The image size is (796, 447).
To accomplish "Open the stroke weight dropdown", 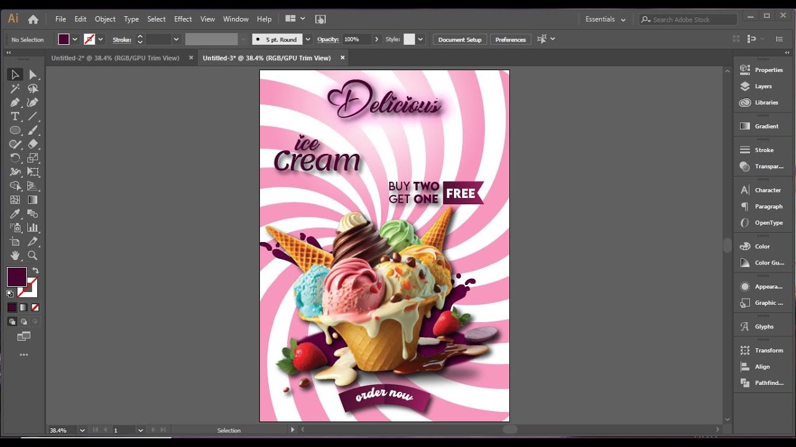I will pyautogui.click(x=176, y=39).
